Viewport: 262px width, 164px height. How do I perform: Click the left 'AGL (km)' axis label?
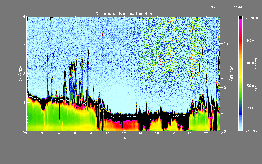coord(20,73)
